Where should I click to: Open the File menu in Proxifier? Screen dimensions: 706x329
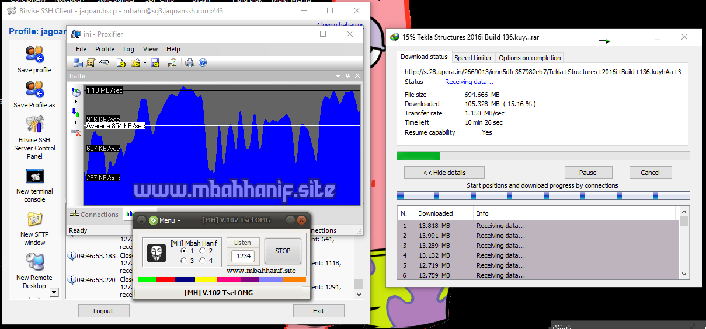pyautogui.click(x=81, y=49)
